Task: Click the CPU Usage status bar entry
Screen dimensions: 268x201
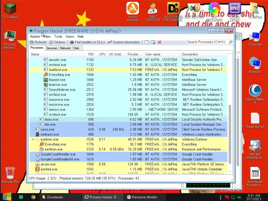Action: click(x=43, y=178)
